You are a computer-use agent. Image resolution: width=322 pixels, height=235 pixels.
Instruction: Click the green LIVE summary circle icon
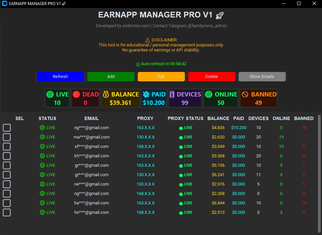pyautogui.click(x=50, y=94)
